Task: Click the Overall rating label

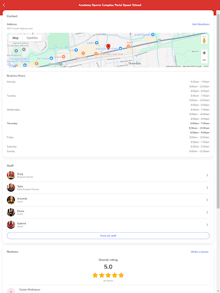Action: tap(108, 260)
